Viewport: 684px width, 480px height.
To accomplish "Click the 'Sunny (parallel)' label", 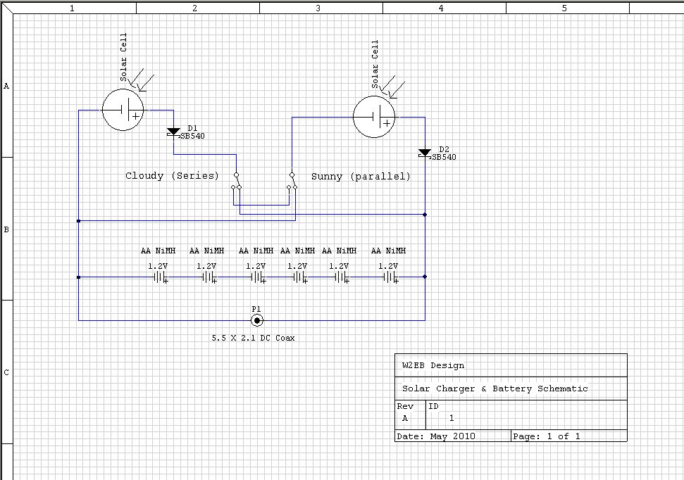I will [361, 177].
